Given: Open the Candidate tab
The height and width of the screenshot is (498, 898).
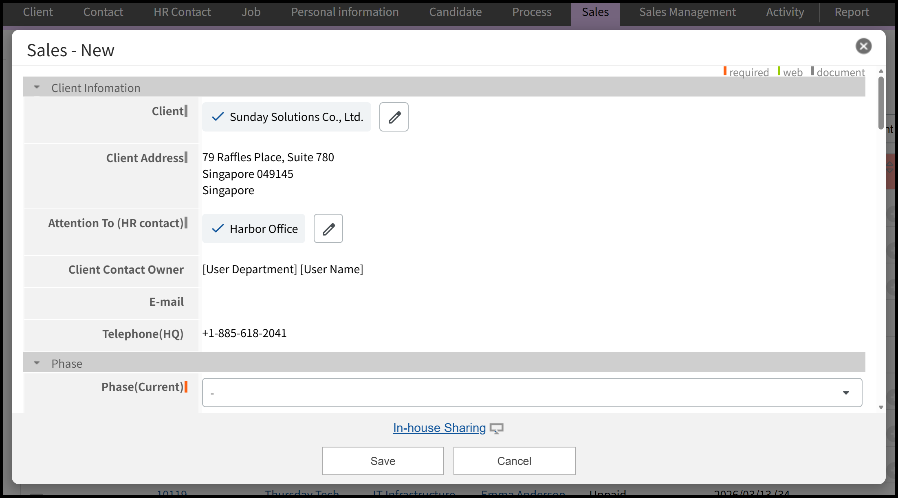Looking at the screenshot, I should [455, 13].
